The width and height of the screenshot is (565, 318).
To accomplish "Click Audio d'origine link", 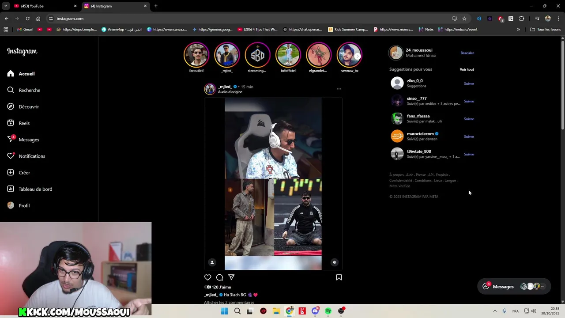I will pos(230,92).
